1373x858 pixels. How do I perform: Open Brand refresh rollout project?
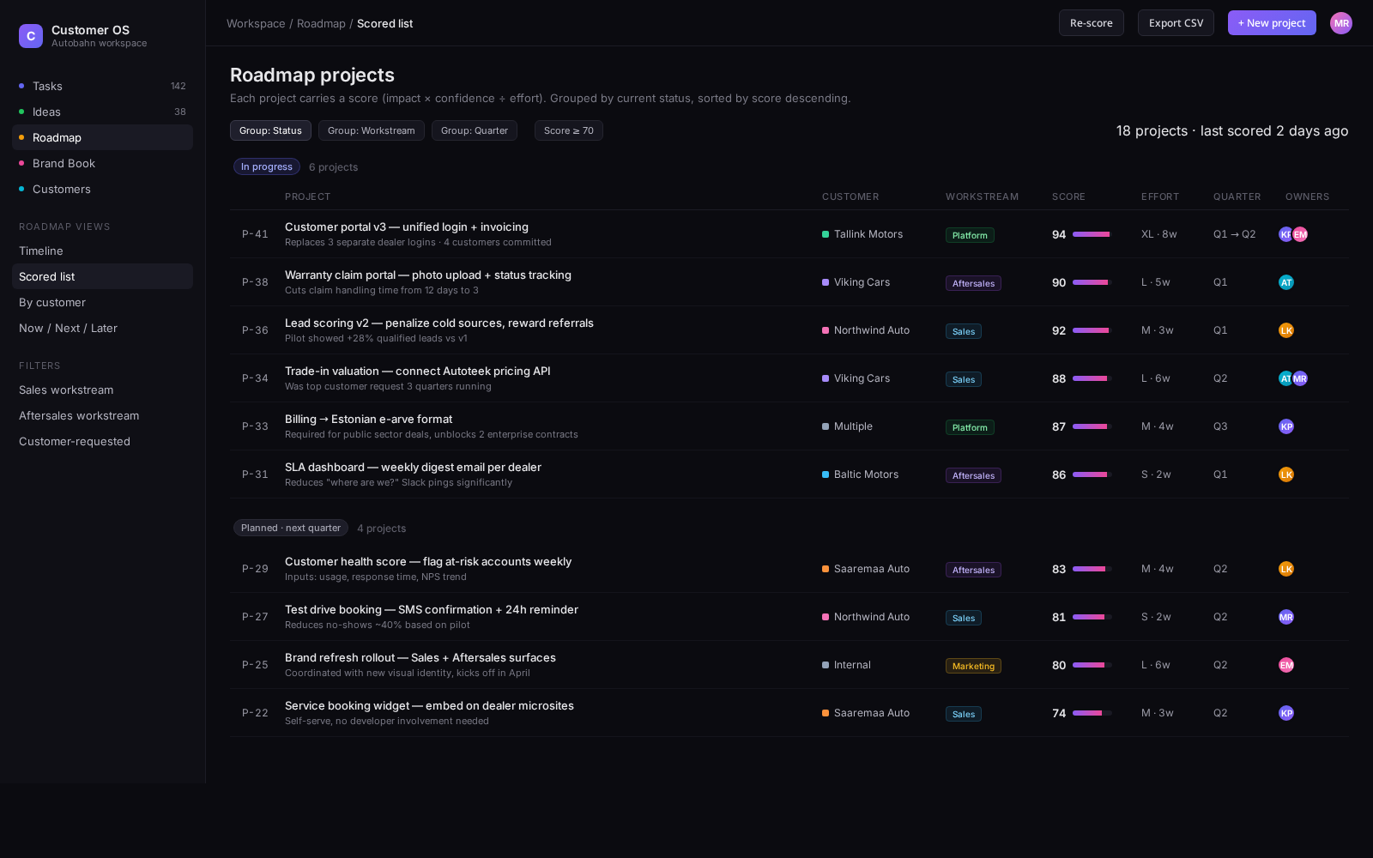[420, 657]
